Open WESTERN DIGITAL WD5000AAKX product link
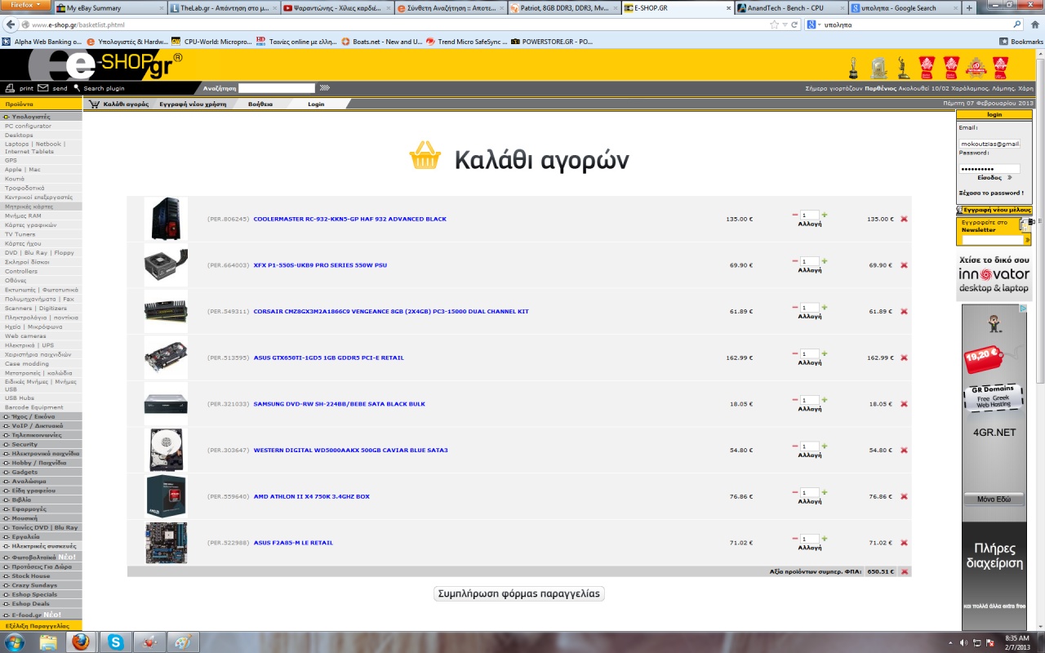Viewport: 1045px width, 653px height. click(350, 451)
